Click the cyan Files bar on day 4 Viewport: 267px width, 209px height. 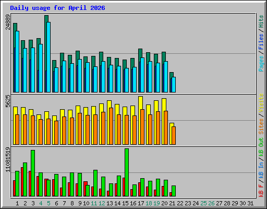point(41,68)
